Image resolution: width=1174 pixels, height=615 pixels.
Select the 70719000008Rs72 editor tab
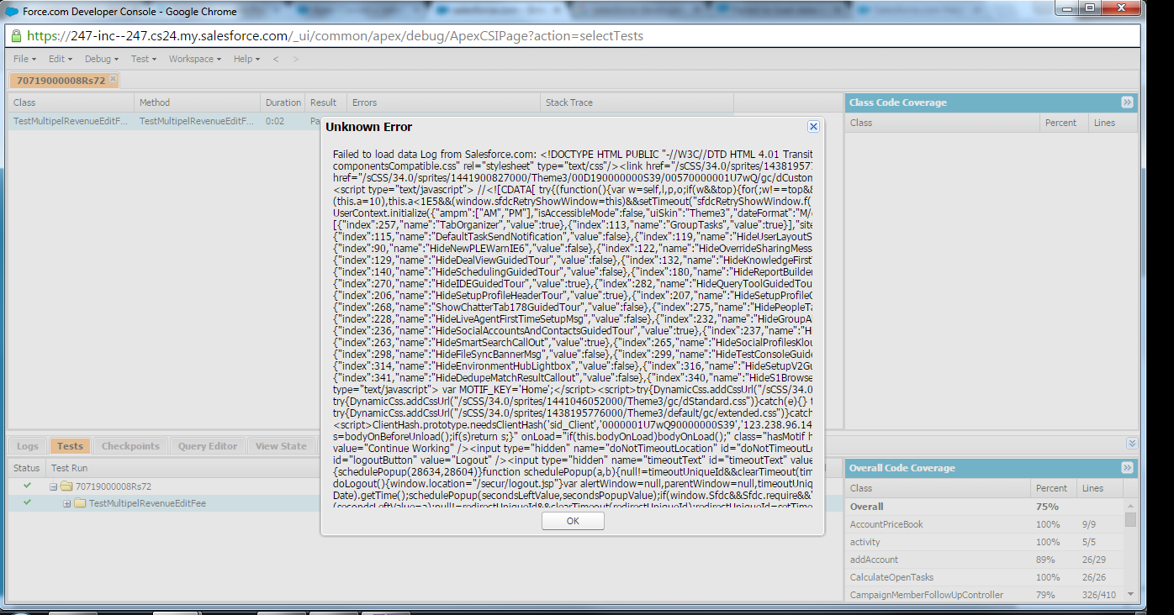(x=61, y=80)
